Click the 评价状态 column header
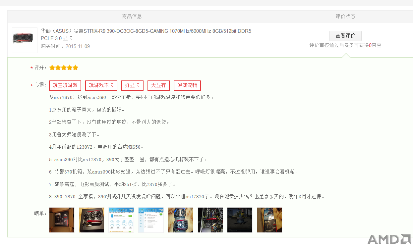This screenshot has height=246, width=413. pos(345,17)
